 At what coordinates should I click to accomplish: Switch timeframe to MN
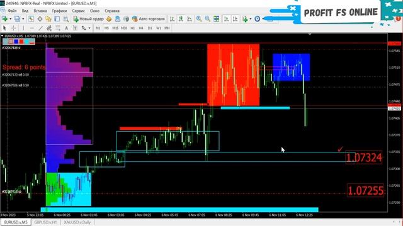167,28
